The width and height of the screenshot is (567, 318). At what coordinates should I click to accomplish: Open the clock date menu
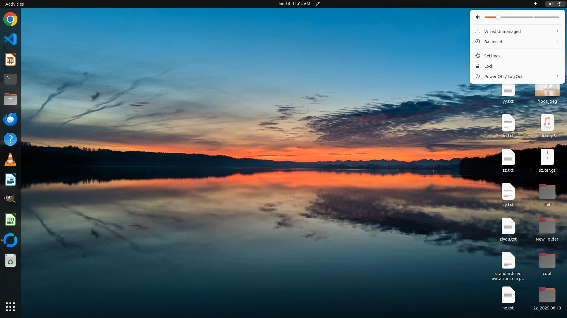pyautogui.click(x=294, y=4)
